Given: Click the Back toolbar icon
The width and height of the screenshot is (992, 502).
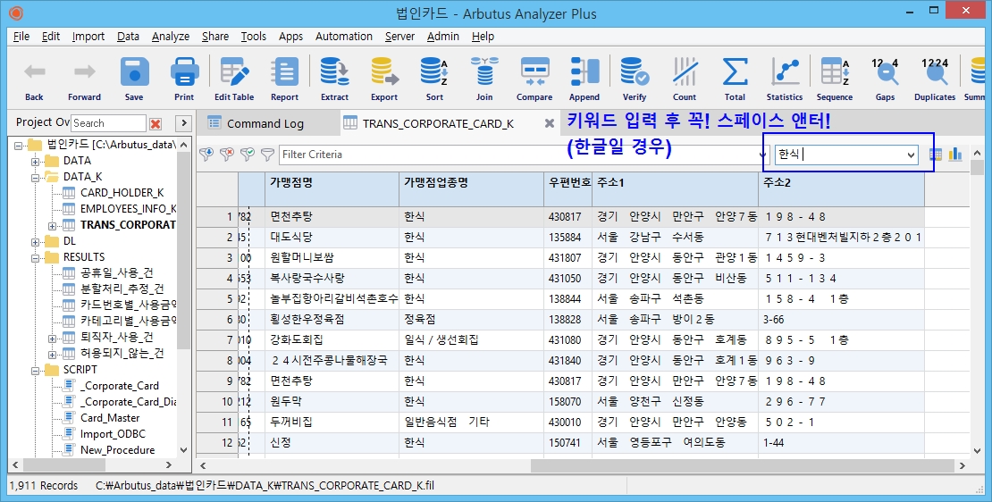Looking at the screenshot, I should click(x=34, y=77).
